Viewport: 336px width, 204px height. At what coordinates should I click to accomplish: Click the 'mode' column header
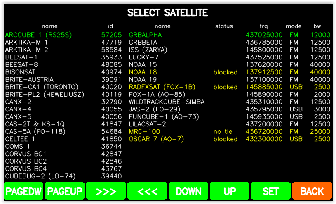(x=294, y=26)
